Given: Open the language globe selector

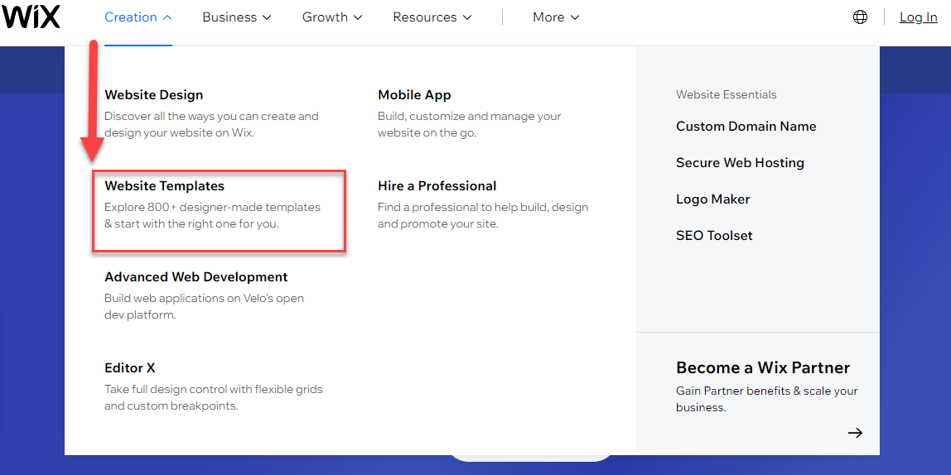Looking at the screenshot, I should [860, 17].
